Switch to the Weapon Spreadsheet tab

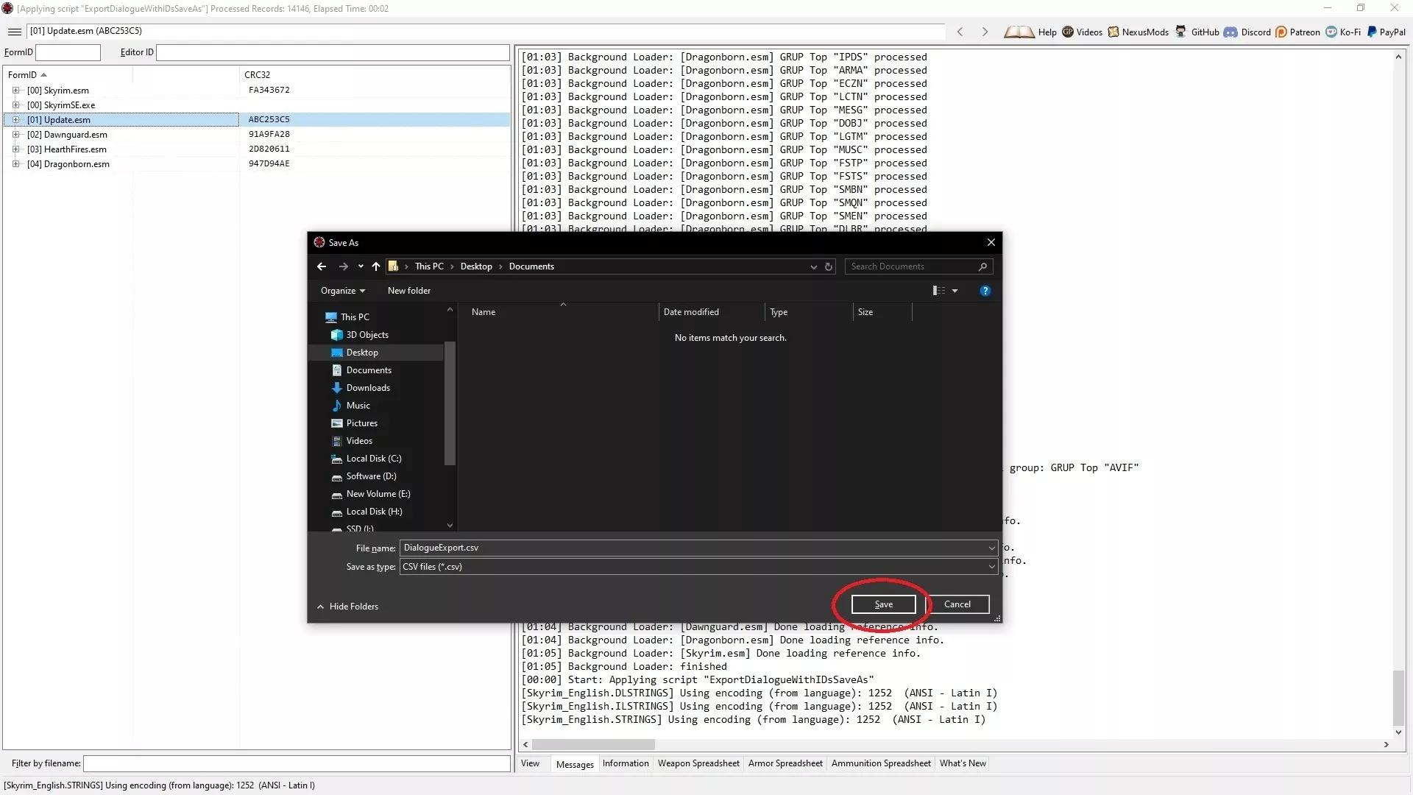coord(698,763)
